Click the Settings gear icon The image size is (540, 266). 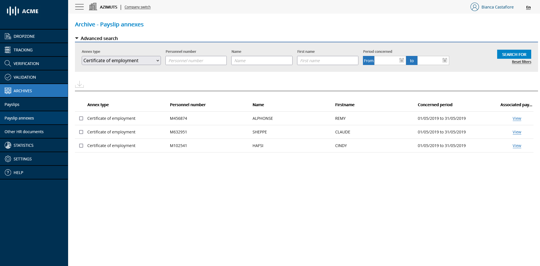8,159
